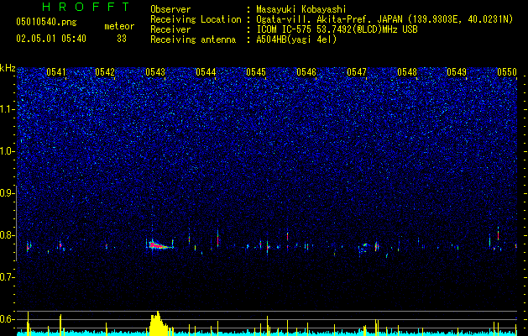Click the 0546 time marker
Image resolution: width=528 pixels, height=336 pixels.
click(306, 72)
